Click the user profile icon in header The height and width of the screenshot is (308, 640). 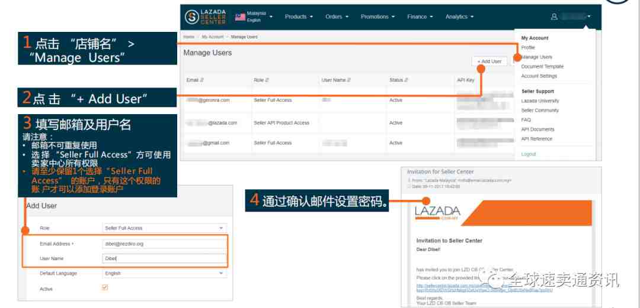(554, 17)
